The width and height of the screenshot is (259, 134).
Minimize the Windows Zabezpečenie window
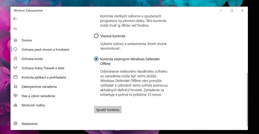(221, 10)
